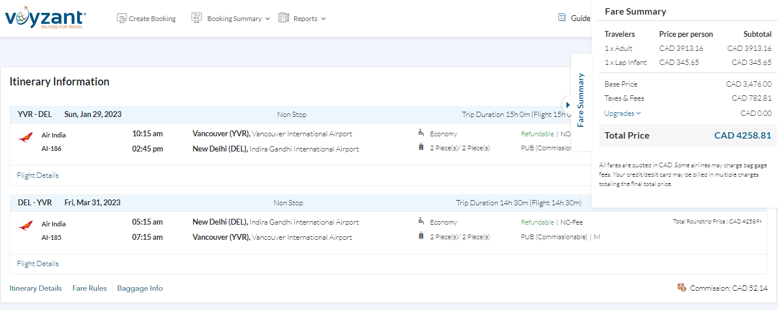Click Air India logo for AI-186

pos(25,138)
